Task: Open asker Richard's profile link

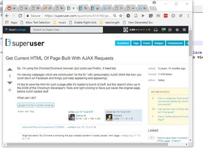Action: (x=118, y=116)
